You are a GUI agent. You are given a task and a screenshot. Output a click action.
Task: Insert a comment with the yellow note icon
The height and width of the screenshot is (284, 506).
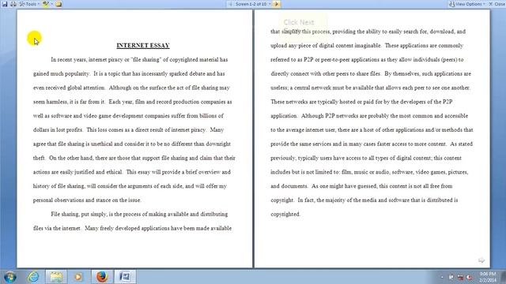coord(59,4)
